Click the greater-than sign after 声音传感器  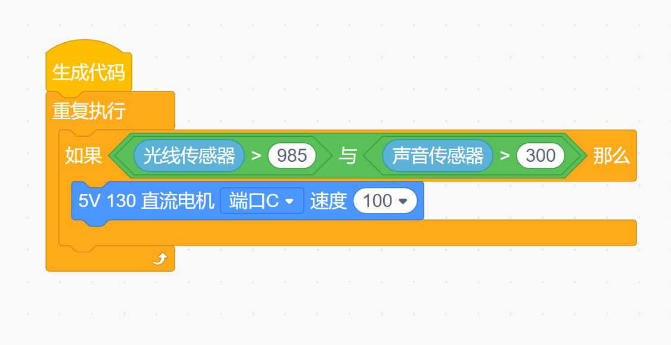point(505,155)
